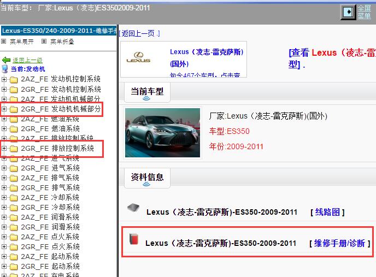The image size is (376, 277).
Task: Select the 2GR_FE 点火系统 label
Action: 50,246
